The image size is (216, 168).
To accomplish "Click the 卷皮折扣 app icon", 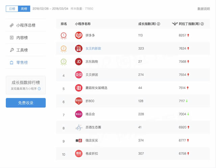I will 79,153.
